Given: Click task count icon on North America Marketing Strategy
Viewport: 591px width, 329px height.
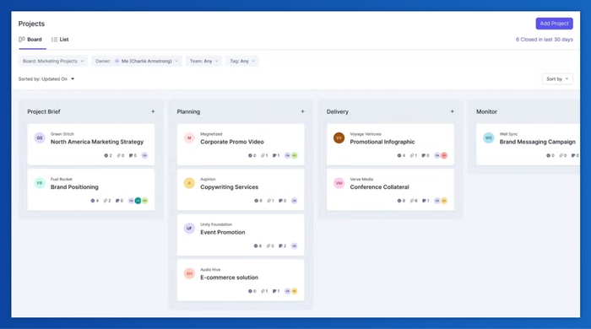Looking at the screenshot, I should point(106,155).
